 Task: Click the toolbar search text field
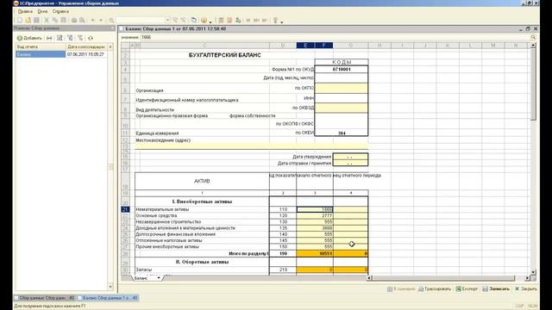pyautogui.click(x=141, y=21)
